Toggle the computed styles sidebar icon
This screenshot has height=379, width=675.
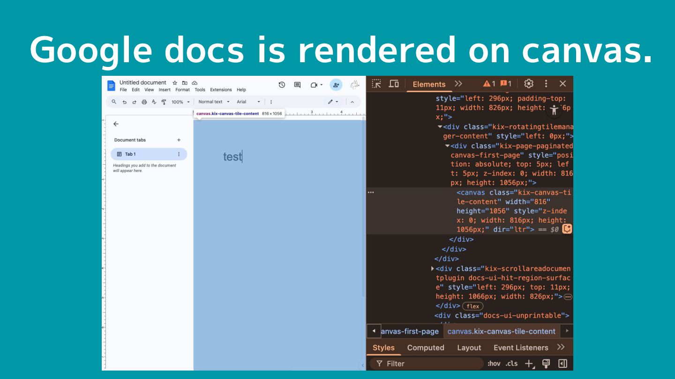click(x=563, y=364)
